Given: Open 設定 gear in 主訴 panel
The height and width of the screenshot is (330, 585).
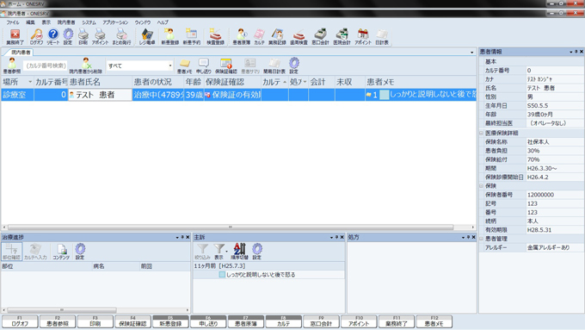Looking at the screenshot, I should tap(257, 252).
